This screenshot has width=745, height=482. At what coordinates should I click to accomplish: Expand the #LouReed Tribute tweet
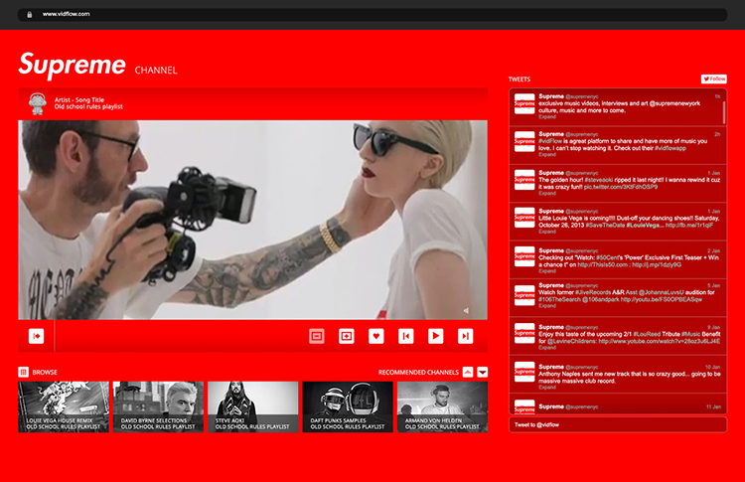[x=547, y=348]
